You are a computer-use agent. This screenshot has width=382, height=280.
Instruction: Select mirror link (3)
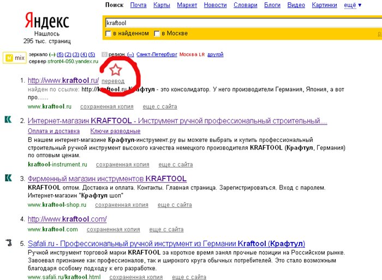(x=76, y=55)
